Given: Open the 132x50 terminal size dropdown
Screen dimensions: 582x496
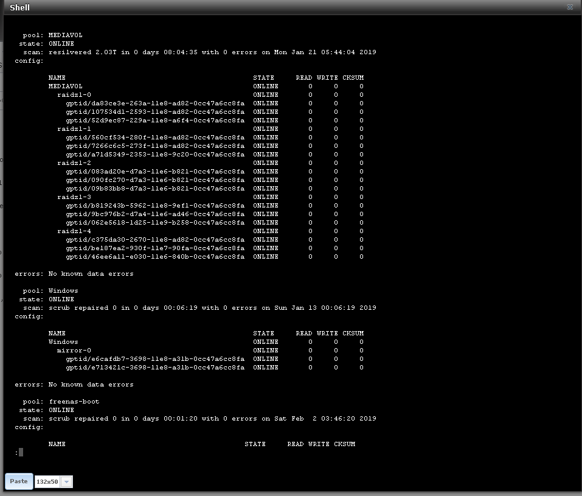Looking at the screenshot, I should (x=66, y=482).
